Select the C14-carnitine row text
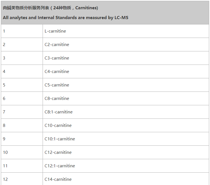This screenshot has width=210, height=185. tap(58, 179)
